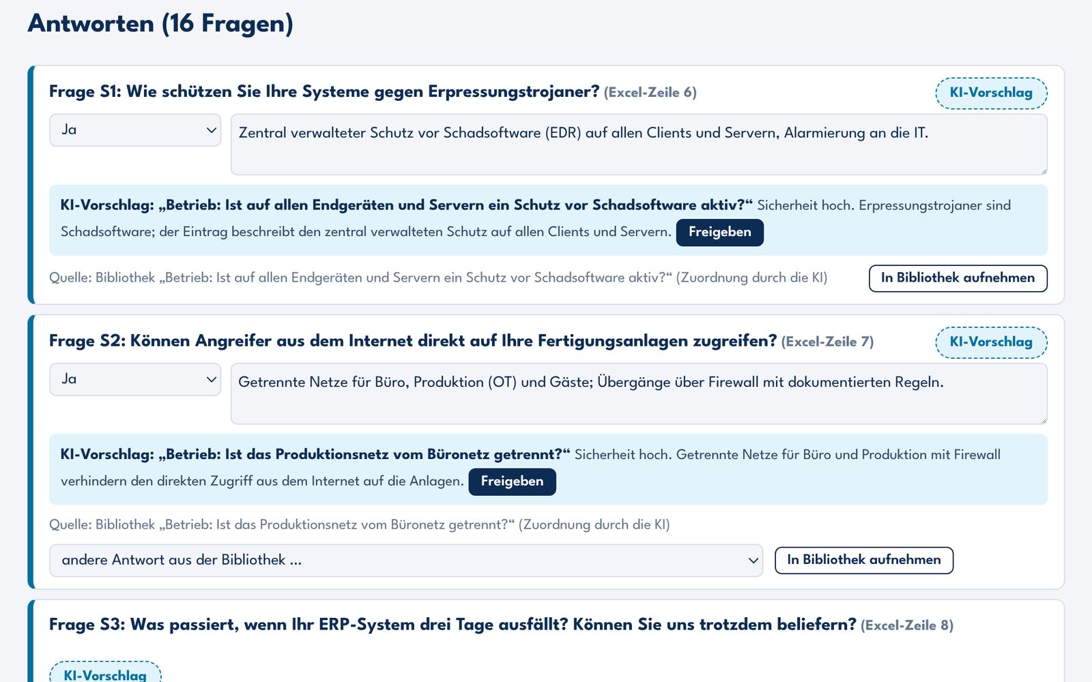The height and width of the screenshot is (682, 1092).
Task: Click the Quelle line mentioning Schadsoftware
Action: (438, 278)
